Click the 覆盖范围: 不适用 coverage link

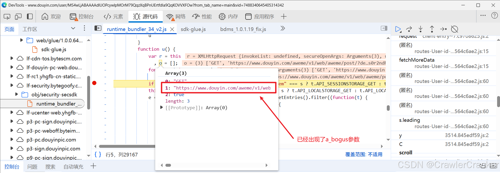(364, 154)
